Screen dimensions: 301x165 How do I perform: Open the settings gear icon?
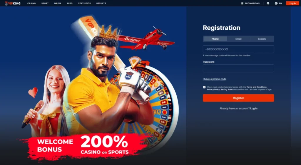(x=268, y=3)
